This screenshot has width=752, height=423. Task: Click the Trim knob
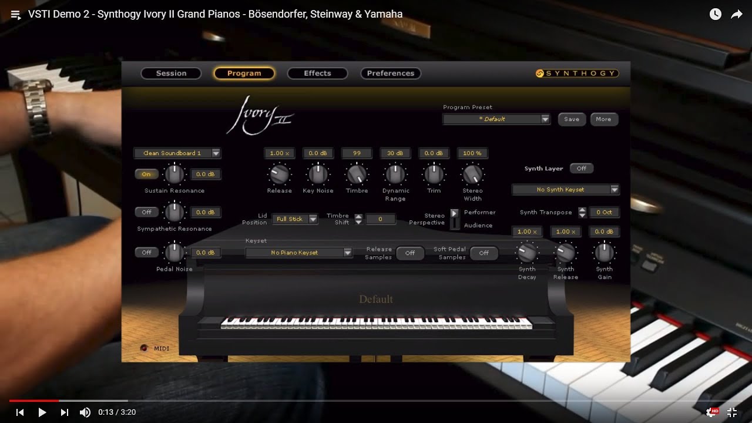coord(434,174)
